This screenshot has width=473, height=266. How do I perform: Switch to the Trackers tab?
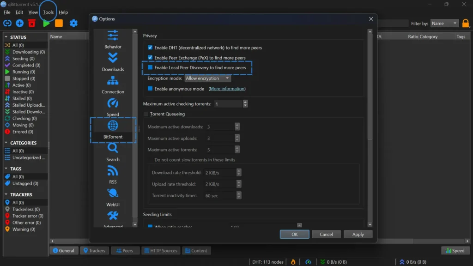tap(94, 251)
